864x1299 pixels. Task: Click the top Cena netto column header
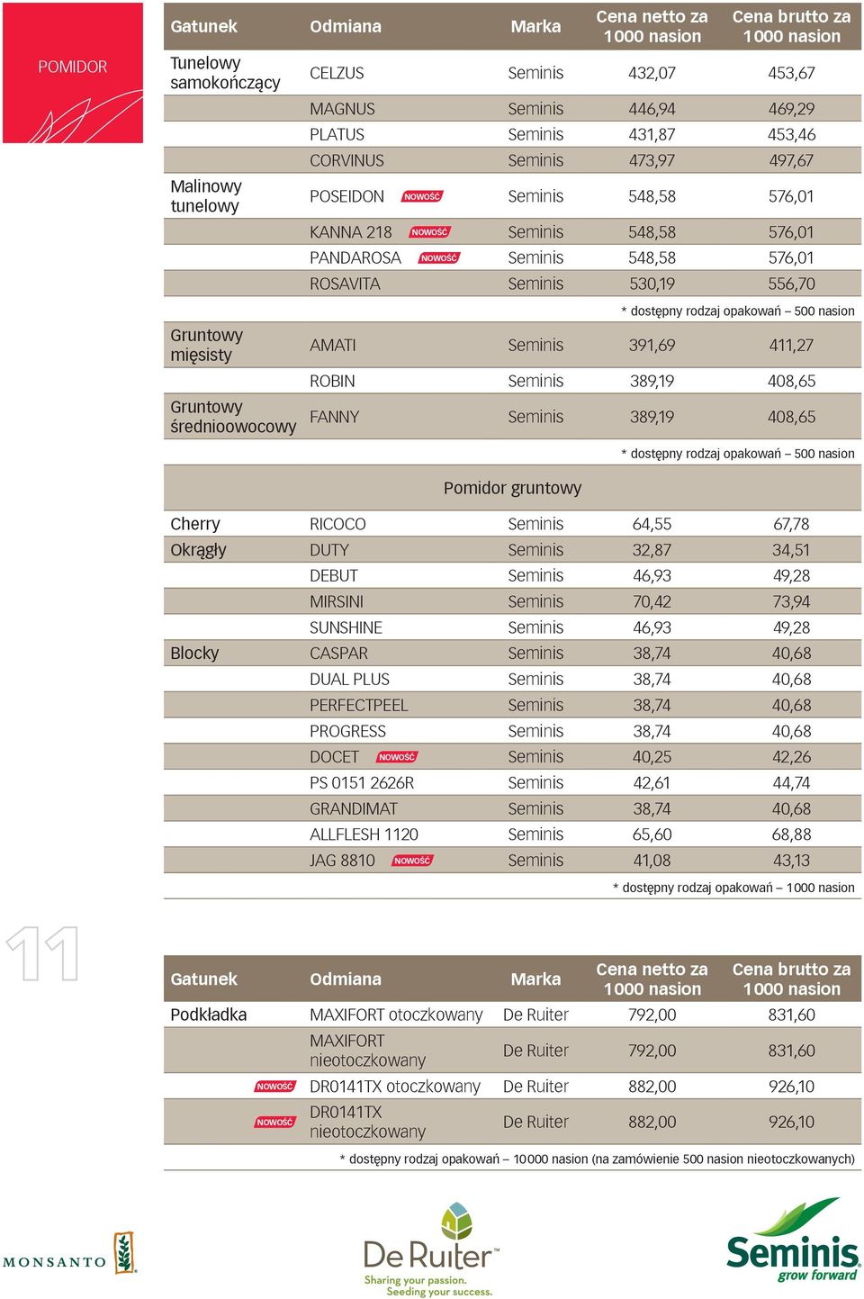tap(652, 26)
